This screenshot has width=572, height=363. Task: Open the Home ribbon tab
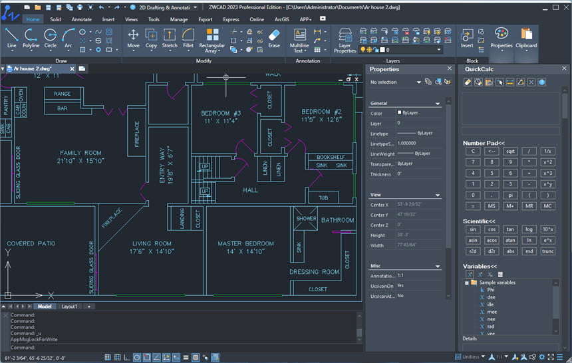click(33, 19)
